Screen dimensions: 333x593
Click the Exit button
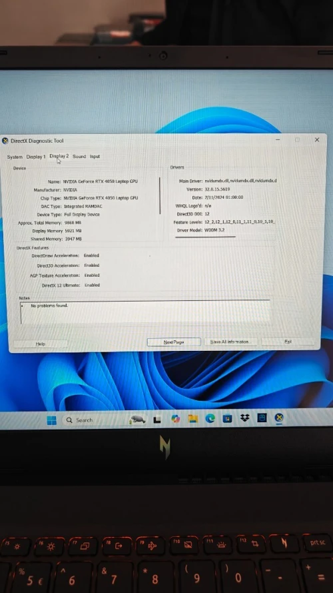[x=288, y=341]
